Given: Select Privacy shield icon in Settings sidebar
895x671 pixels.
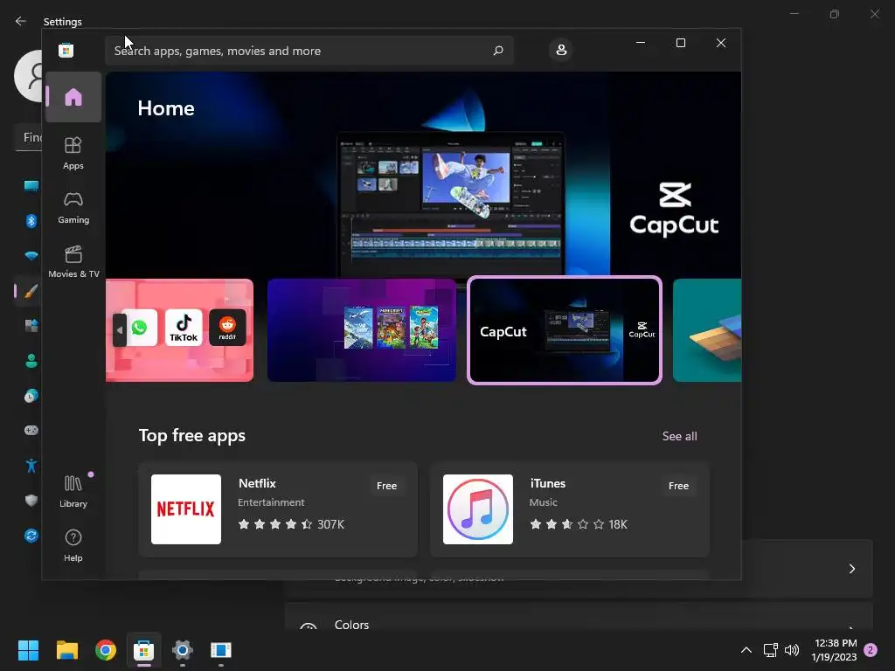Looking at the screenshot, I should 31,501.
